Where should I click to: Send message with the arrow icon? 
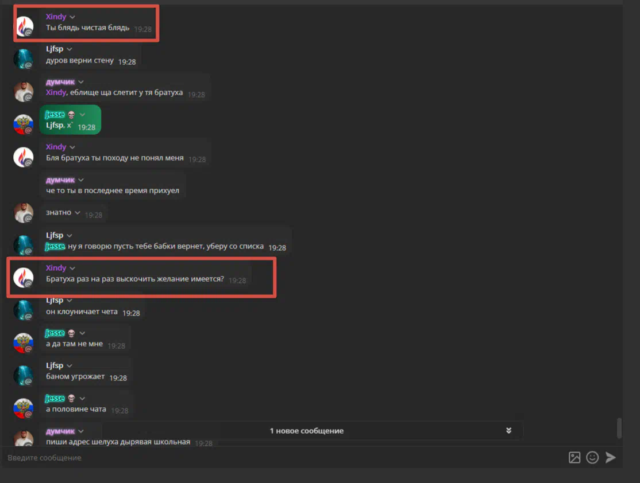pos(611,458)
